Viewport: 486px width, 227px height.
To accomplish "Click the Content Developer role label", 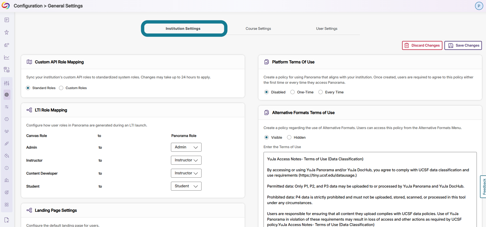I will 42,173.
